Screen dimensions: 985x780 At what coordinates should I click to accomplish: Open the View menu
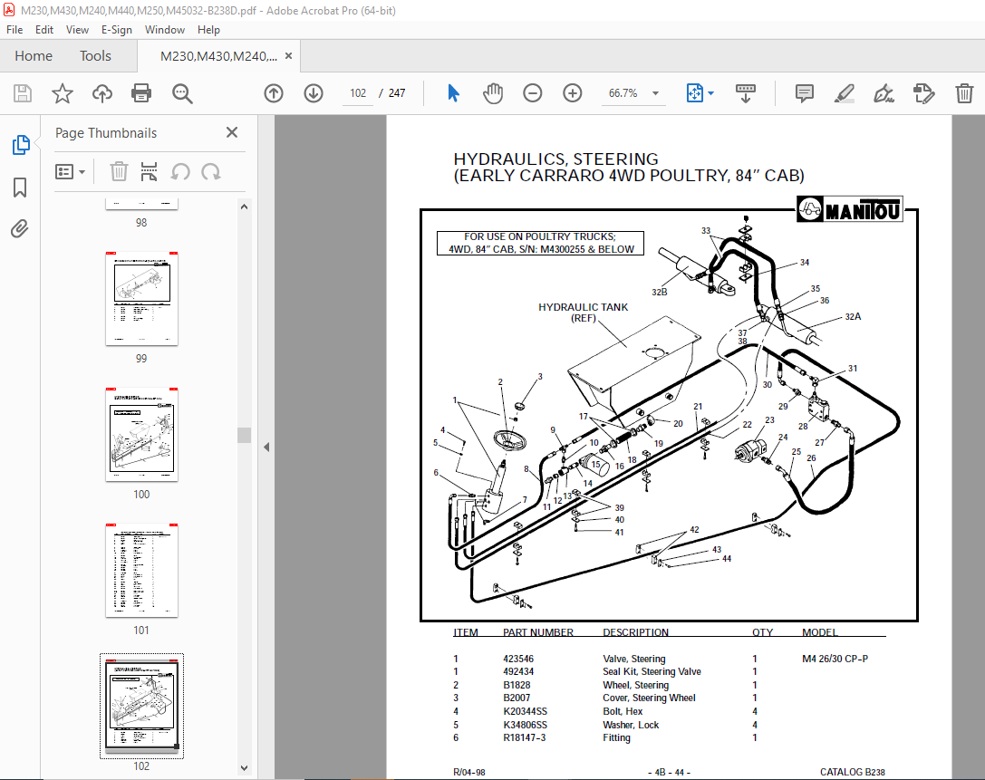(77, 30)
